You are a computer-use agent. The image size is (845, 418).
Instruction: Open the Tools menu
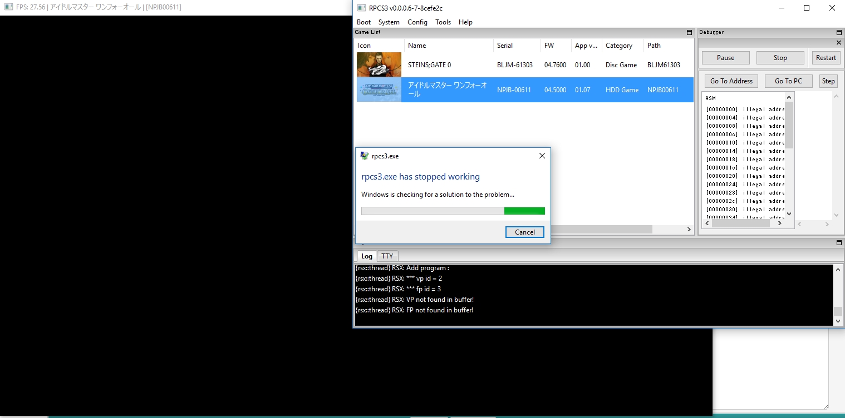443,22
